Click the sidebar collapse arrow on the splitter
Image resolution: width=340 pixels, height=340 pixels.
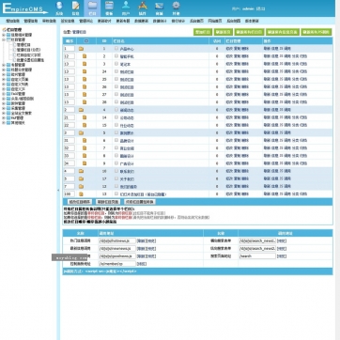58,190
